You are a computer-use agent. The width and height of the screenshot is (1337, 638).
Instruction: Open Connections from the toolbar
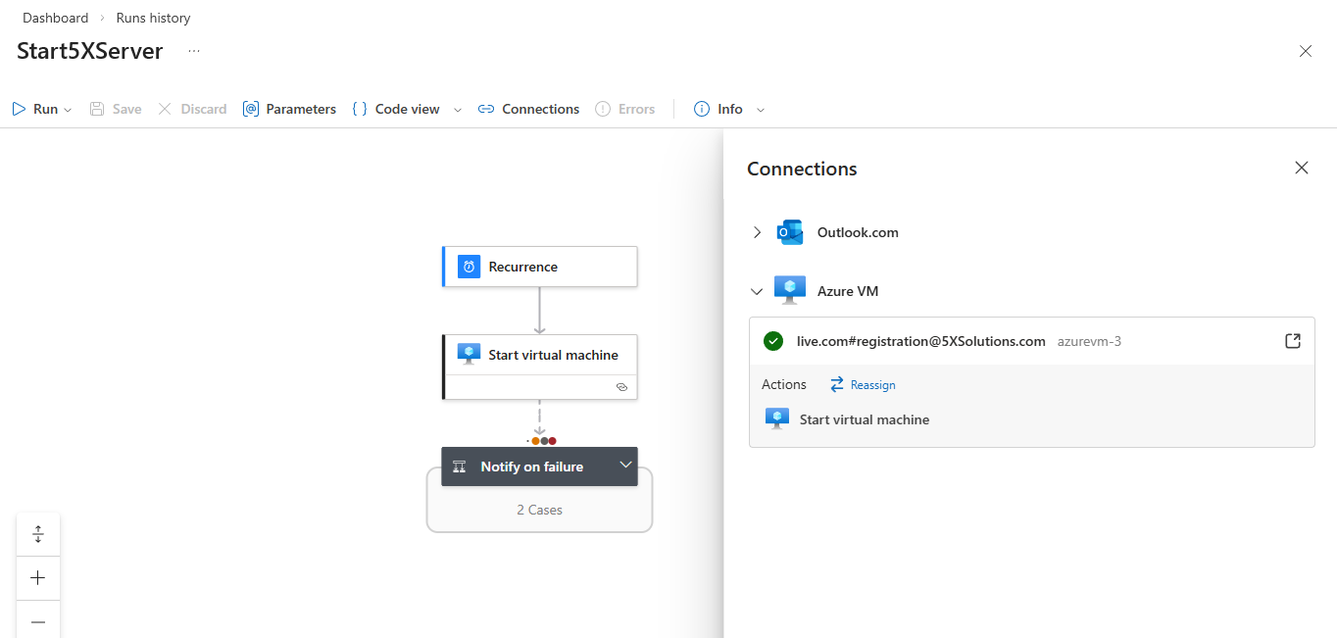[x=528, y=109]
